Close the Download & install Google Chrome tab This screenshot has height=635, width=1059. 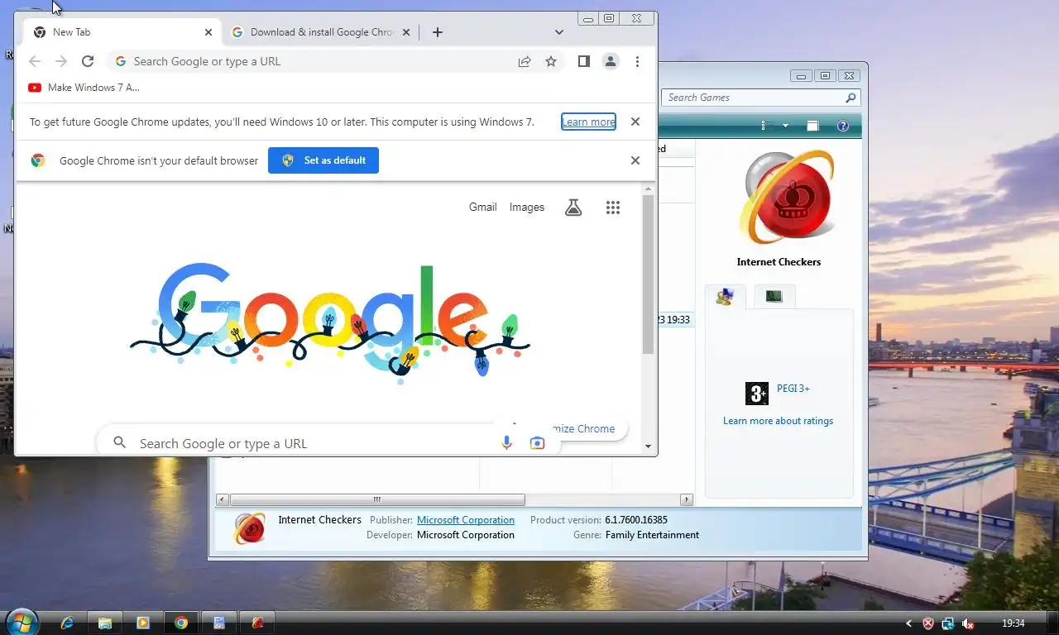coord(406,32)
